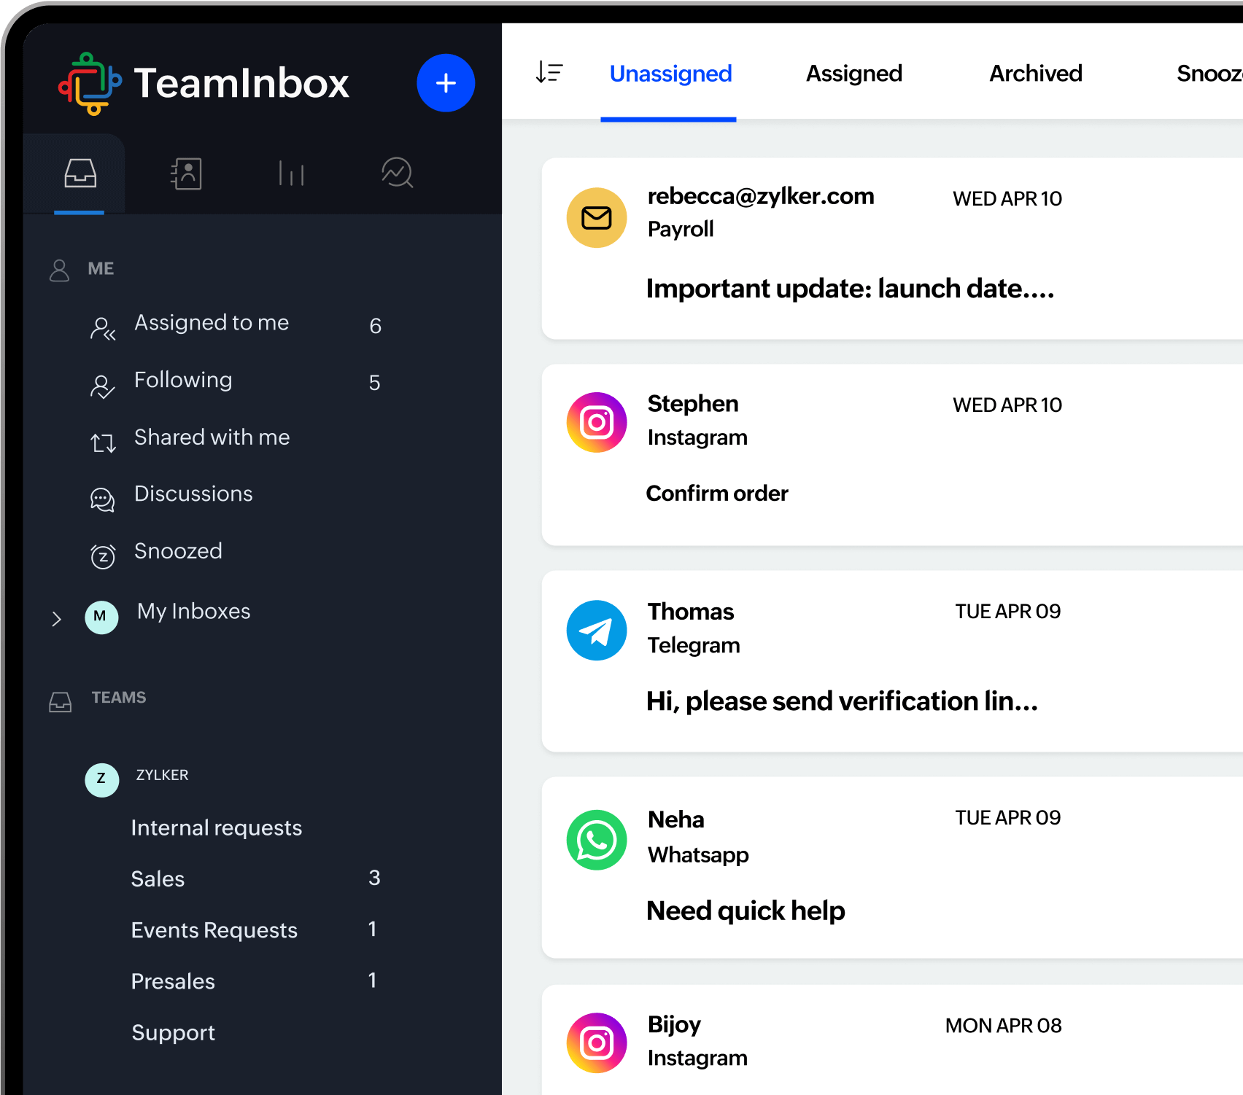The width and height of the screenshot is (1243, 1095).
Task: Click the Following person-check icon
Action: point(102,386)
